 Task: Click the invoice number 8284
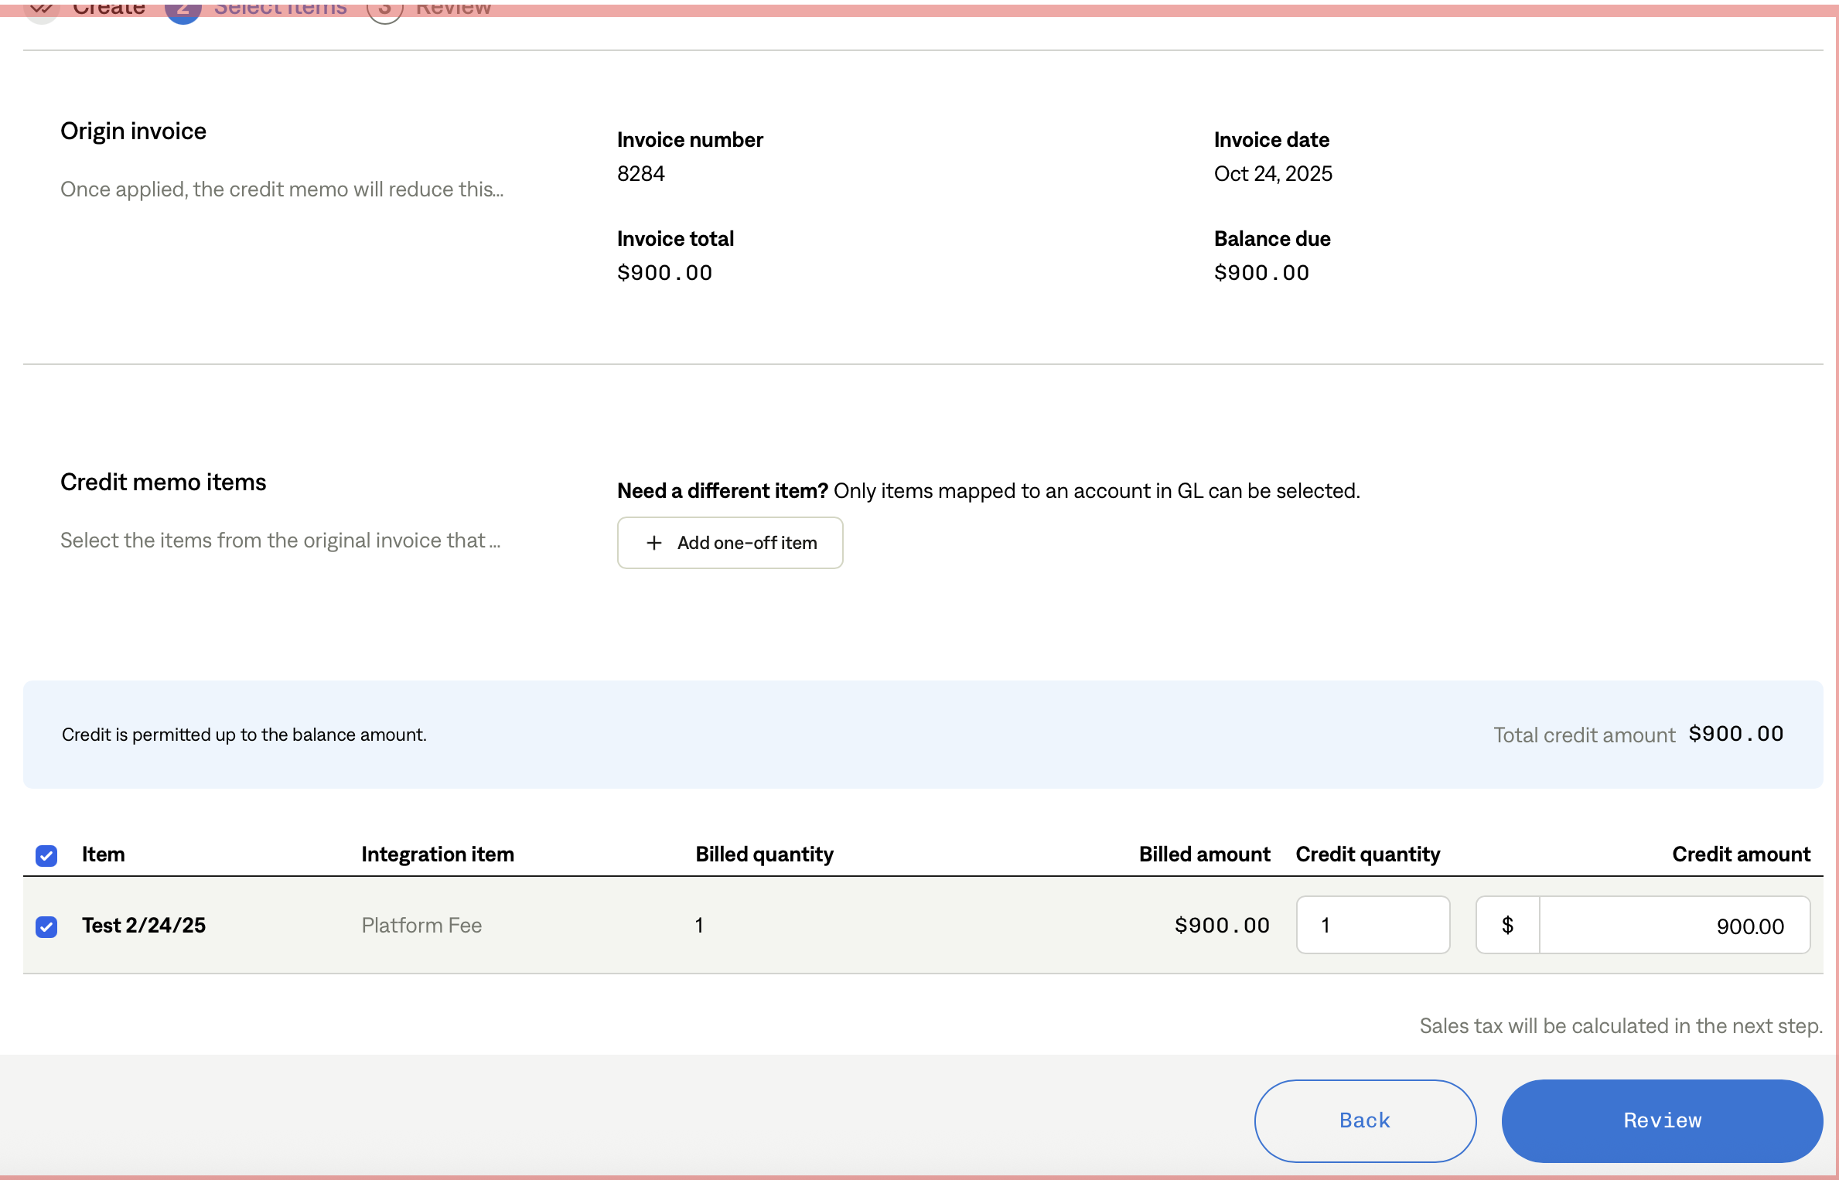point(640,174)
